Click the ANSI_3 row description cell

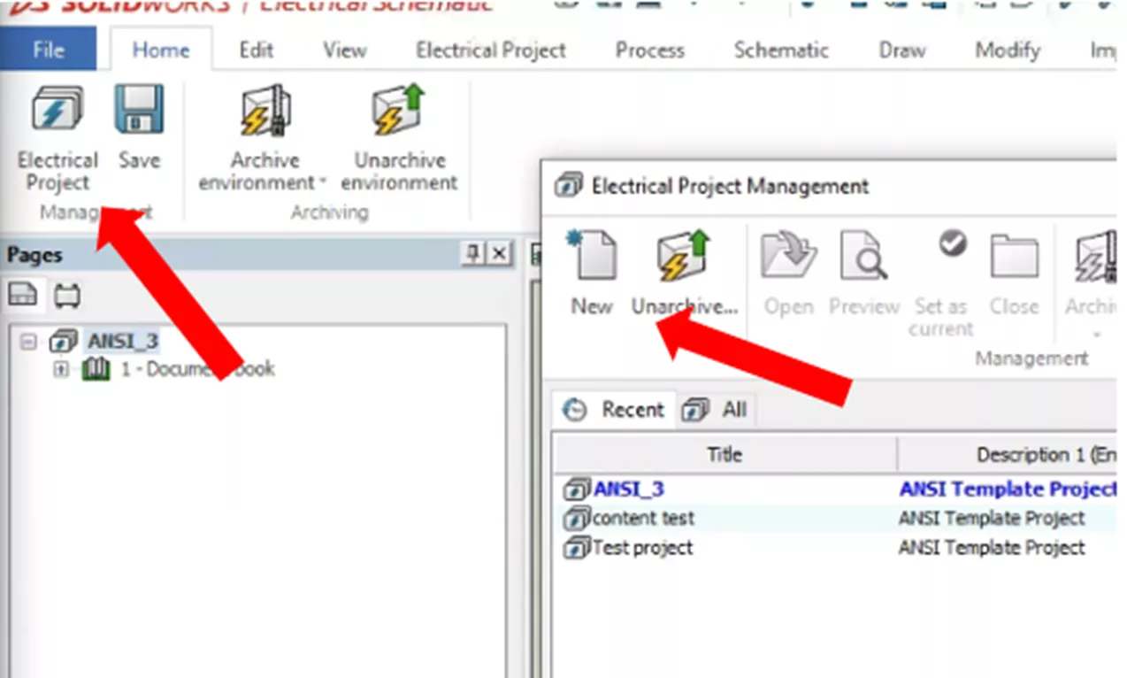(x=1008, y=489)
